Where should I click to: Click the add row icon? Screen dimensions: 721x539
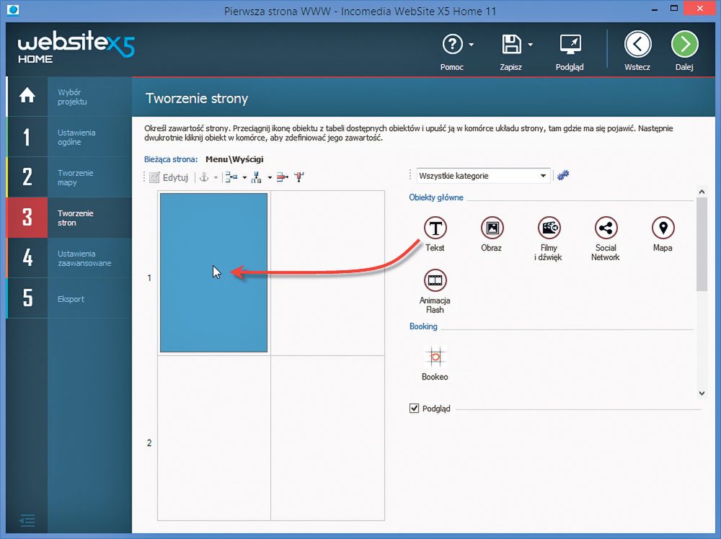pos(231,177)
